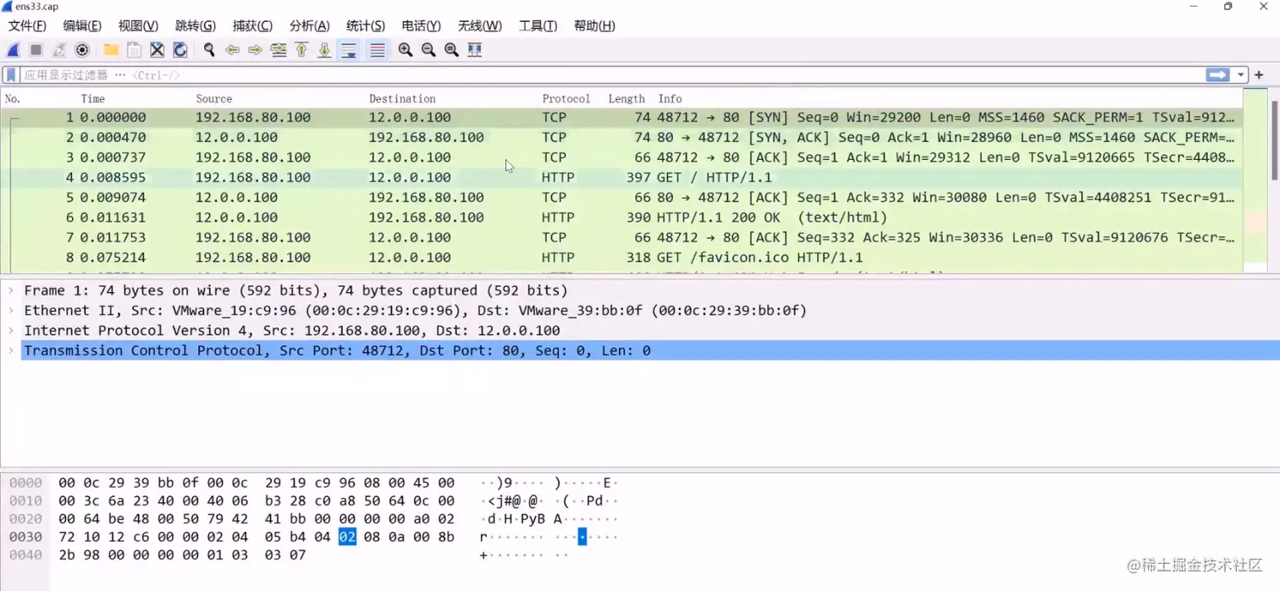Viewport: 1280px width, 591px height.
Task: Open display filter history dropdown
Action: point(1241,75)
